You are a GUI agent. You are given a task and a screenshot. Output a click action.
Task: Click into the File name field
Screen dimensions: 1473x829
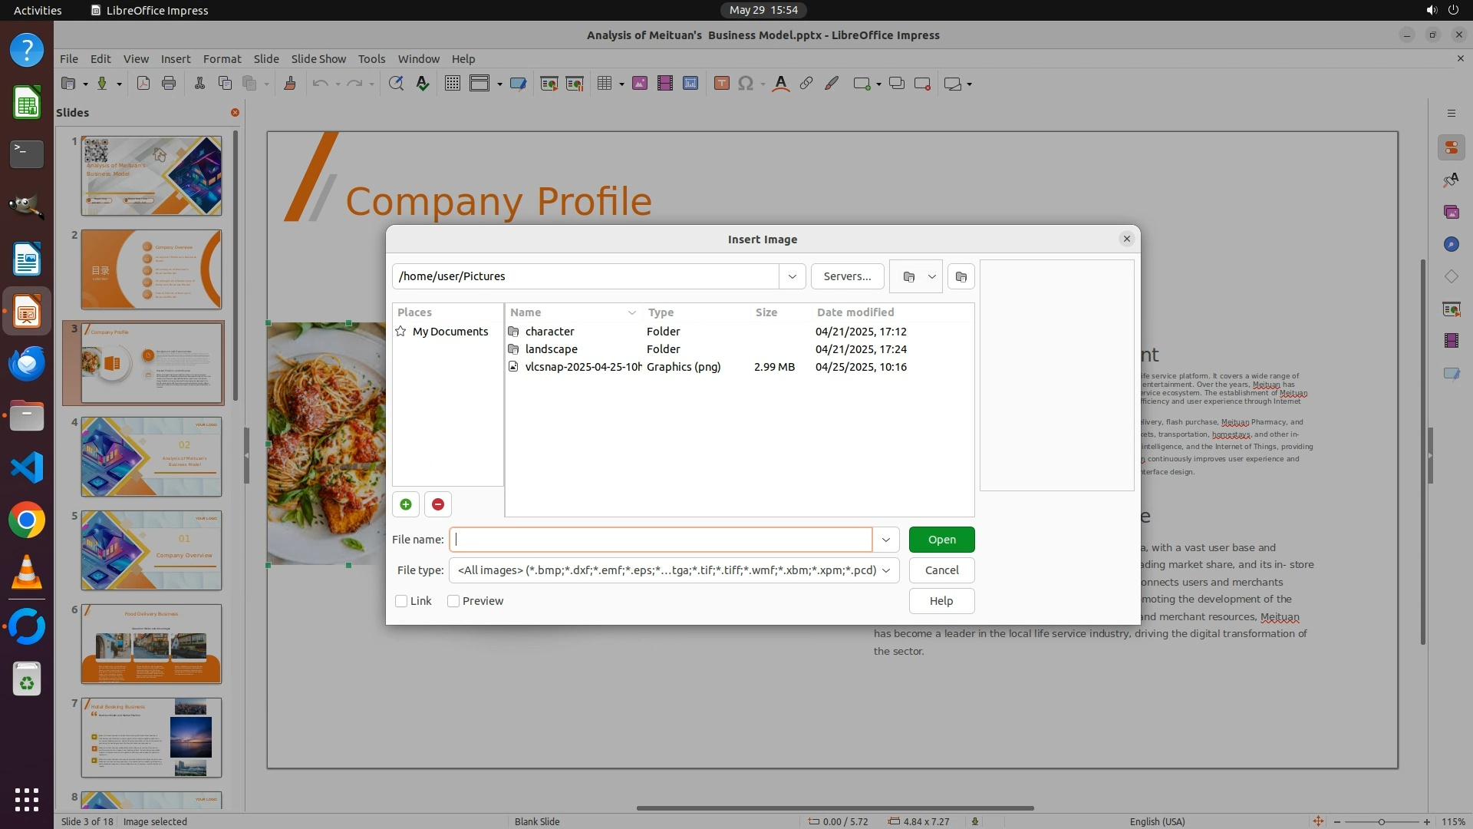tap(660, 540)
